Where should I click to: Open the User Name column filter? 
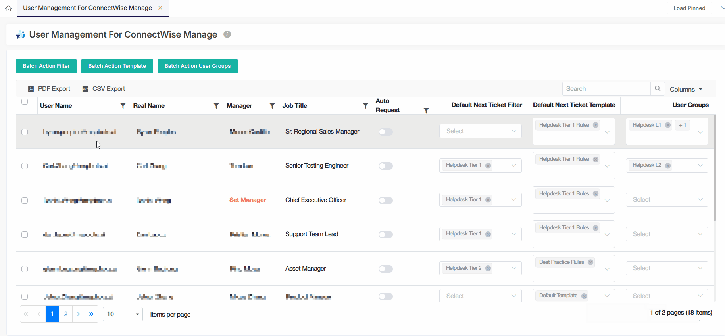[123, 106]
